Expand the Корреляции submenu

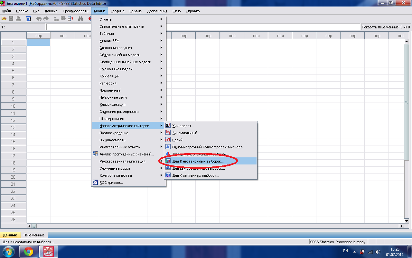pos(129,76)
